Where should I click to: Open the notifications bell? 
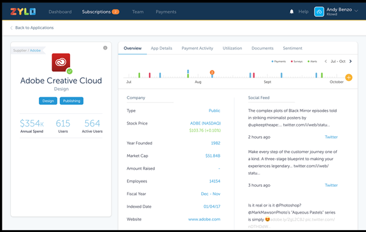coord(292,11)
